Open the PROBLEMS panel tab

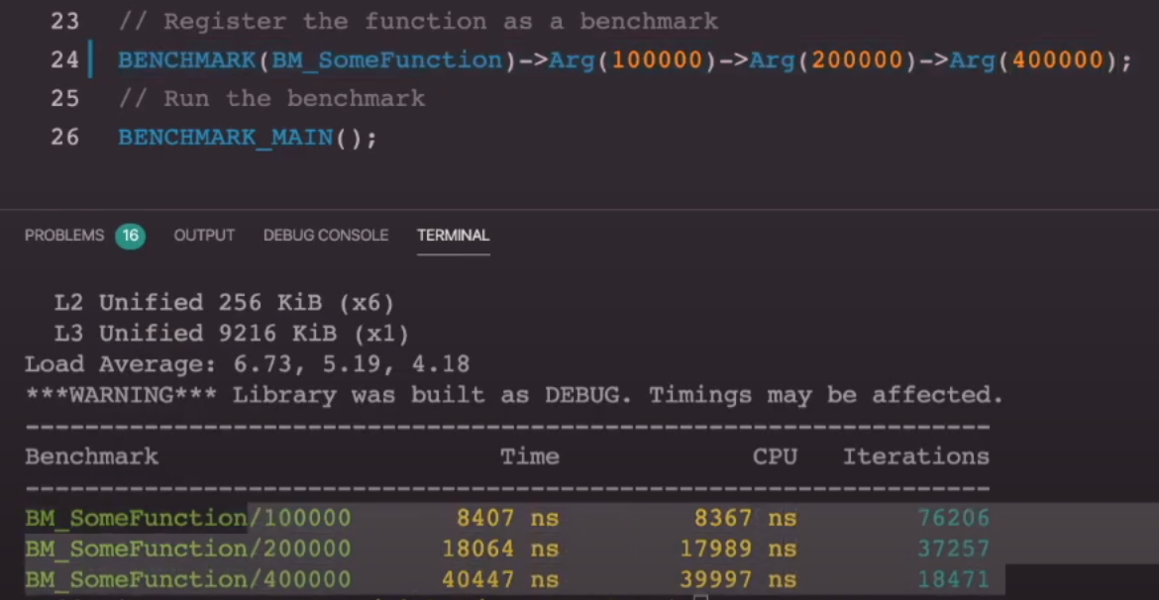(63, 236)
